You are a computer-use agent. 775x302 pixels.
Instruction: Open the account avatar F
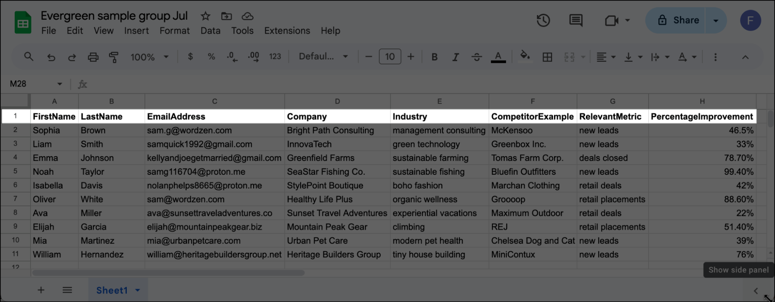pos(750,21)
